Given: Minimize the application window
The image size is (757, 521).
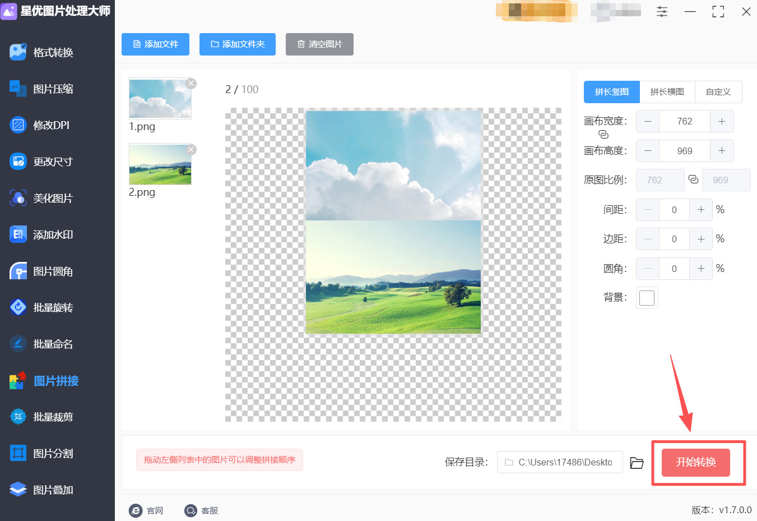Looking at the screenshot, I should pos(690,11).
